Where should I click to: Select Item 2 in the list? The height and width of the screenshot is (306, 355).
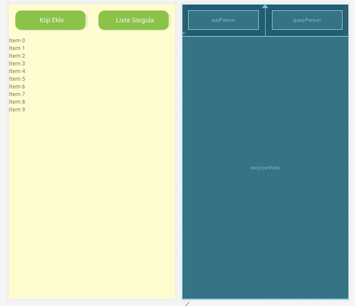(17, 56)
